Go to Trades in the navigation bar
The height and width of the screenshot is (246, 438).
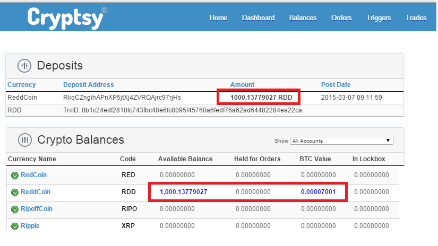[x=416, y=18]
